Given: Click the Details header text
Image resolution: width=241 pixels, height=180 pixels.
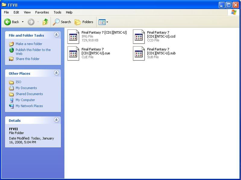Looking at the screenshot, I should 14,121.
